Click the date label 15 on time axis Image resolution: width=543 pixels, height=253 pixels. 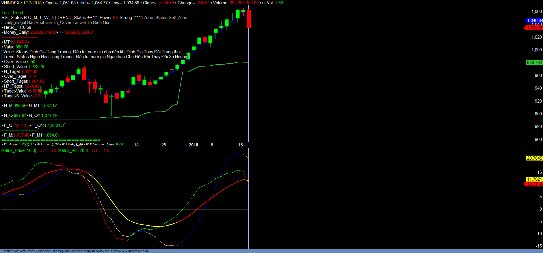coord(241,145)
